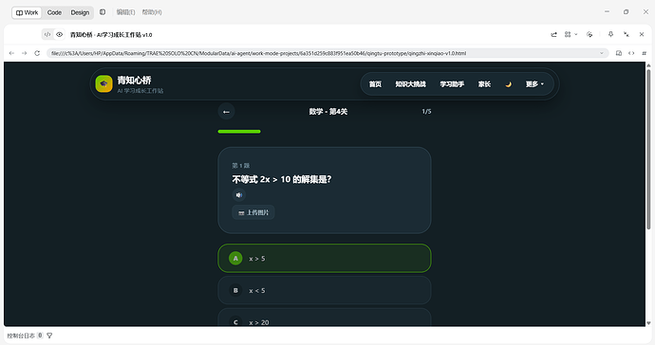Image resolution: width=655 pixels, height=345 pixels.
Task: Pin the preview panel
Action: pos(610,35)
